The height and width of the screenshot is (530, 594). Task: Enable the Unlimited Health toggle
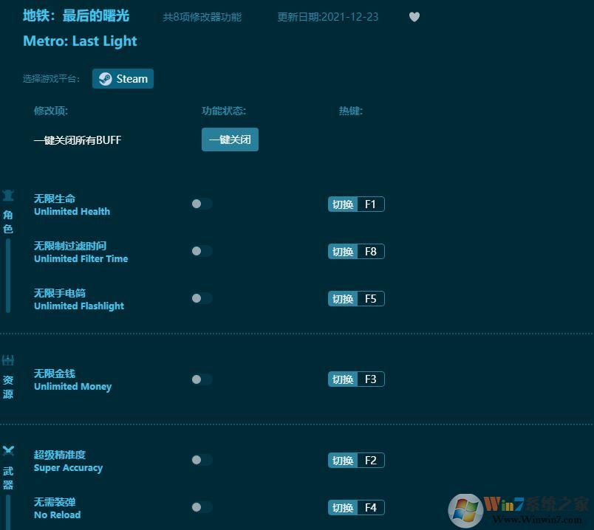tap(201, 204)
